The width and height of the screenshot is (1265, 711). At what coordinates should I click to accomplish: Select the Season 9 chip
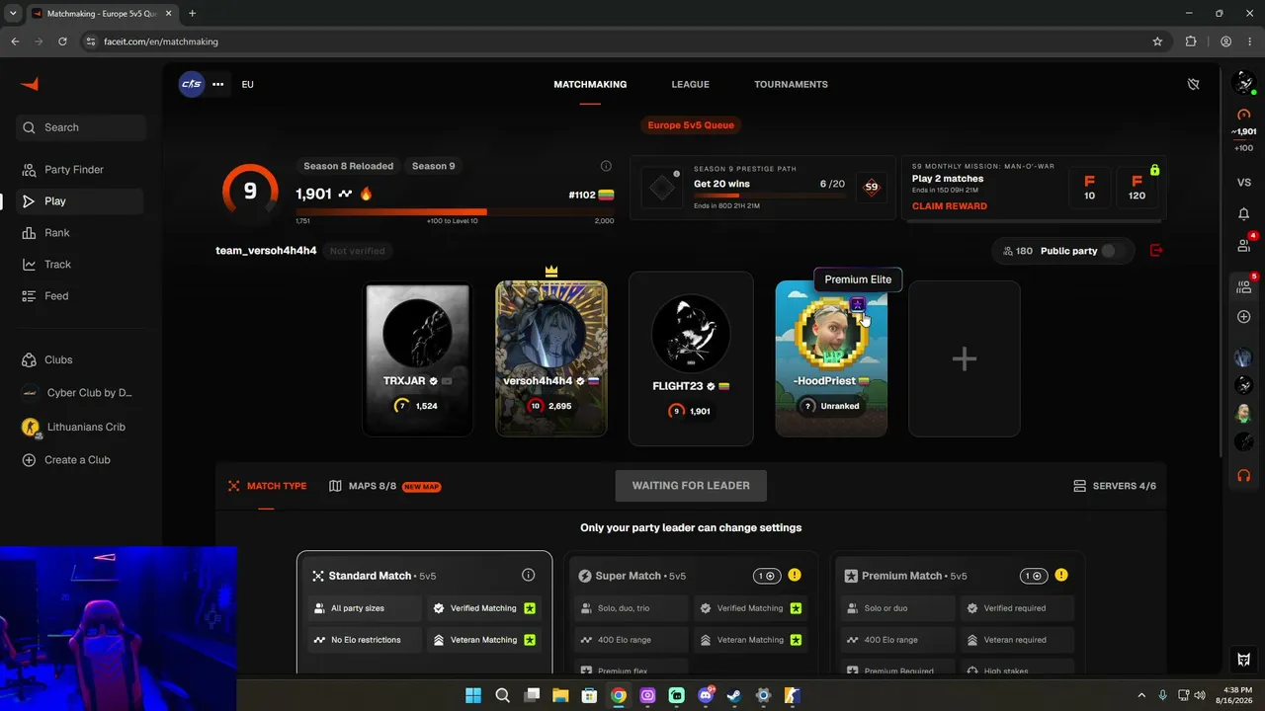(x=433, y=166)
